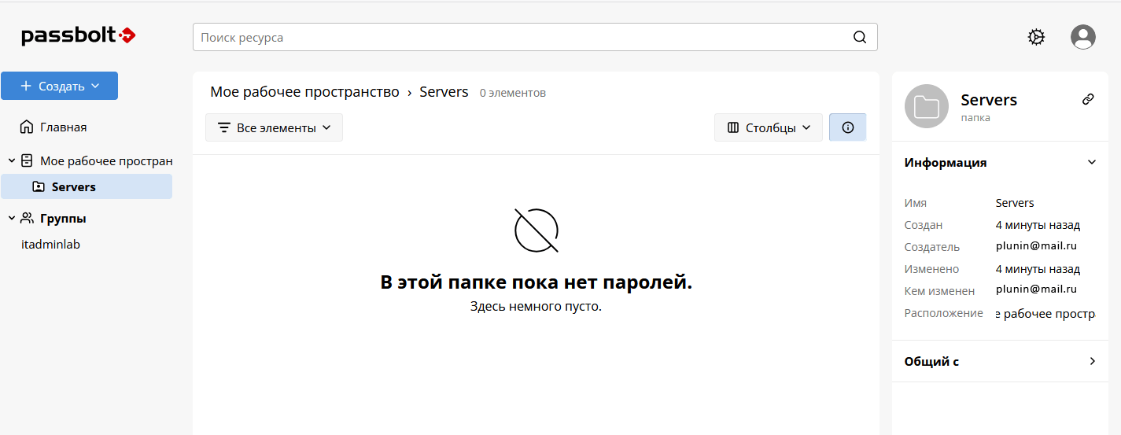Click the groups people icon

coord(27,218)
